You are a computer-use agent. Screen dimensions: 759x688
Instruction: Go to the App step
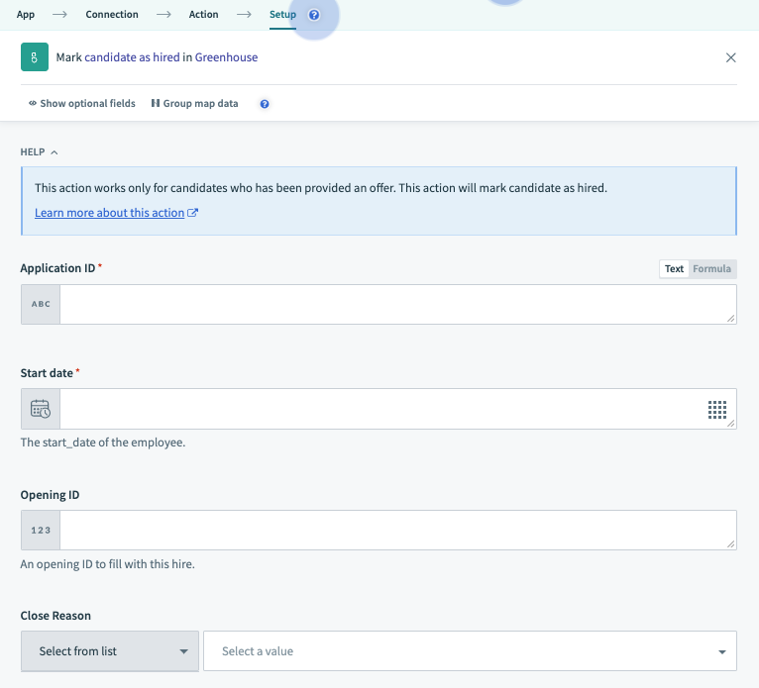[26, 15]
